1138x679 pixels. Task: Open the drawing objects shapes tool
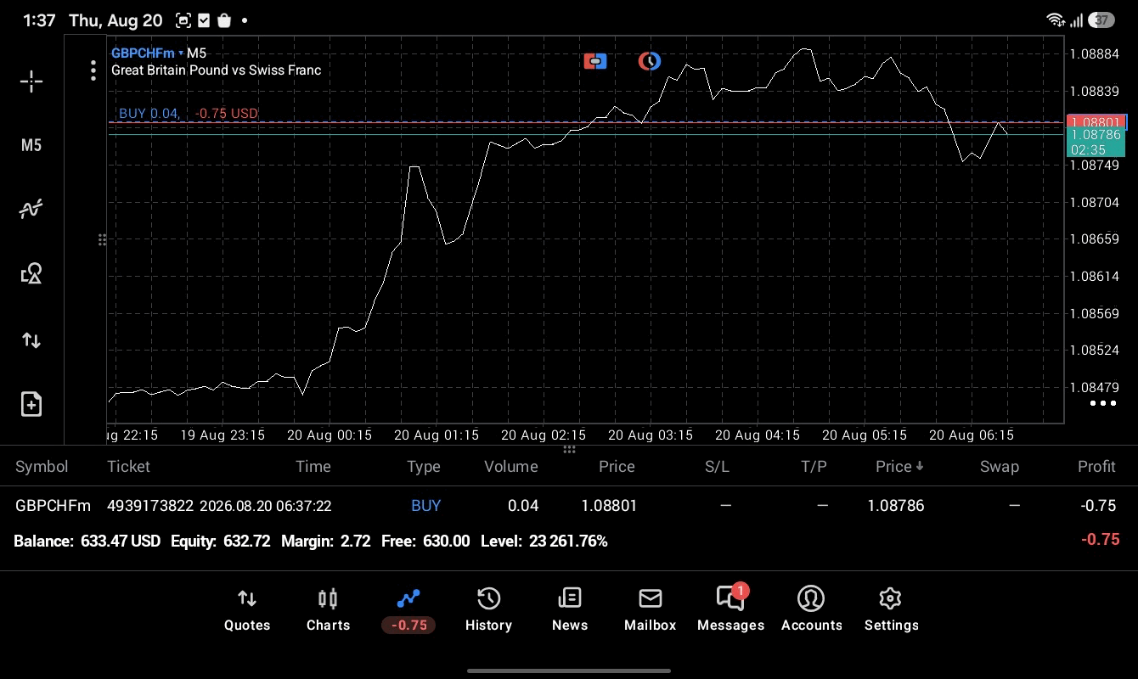31,273
